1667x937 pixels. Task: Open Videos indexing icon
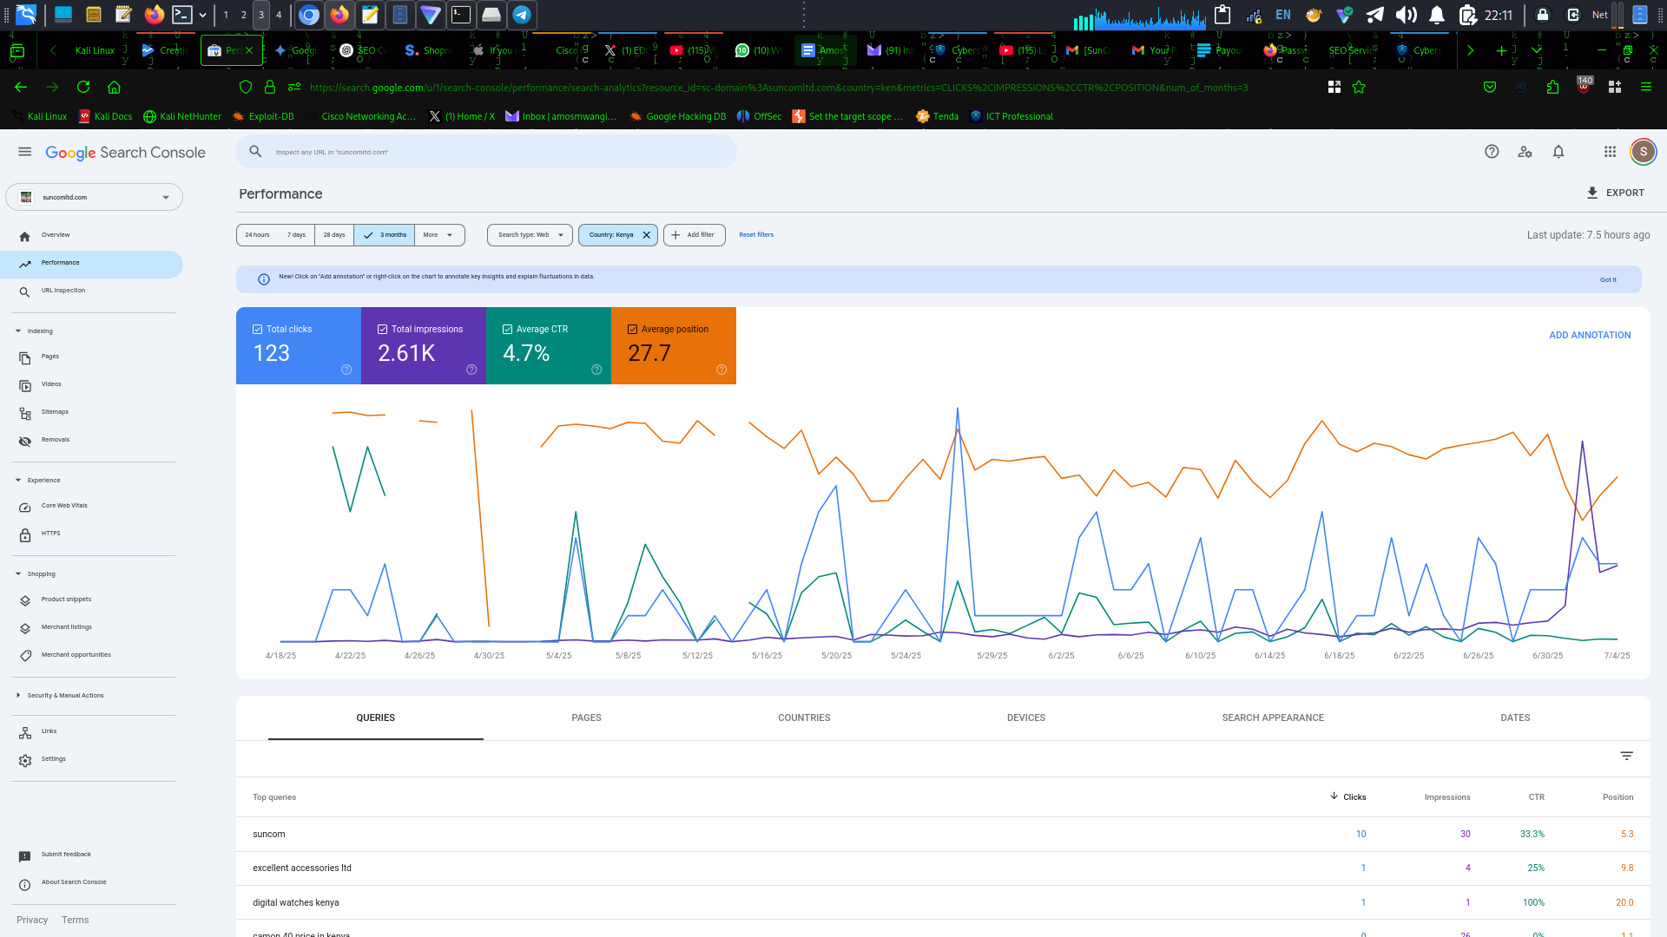pyautogui.click(x=24, y=385)
